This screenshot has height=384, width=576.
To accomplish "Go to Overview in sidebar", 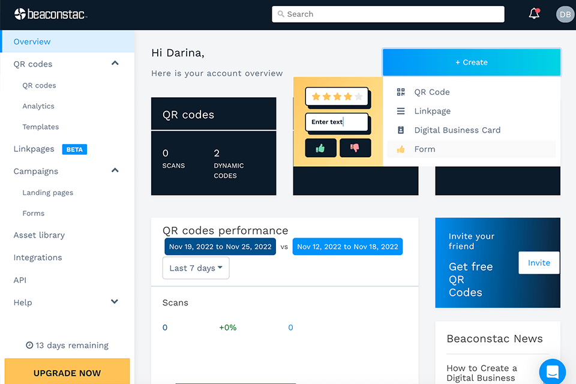I will click(x=67, y=41).
